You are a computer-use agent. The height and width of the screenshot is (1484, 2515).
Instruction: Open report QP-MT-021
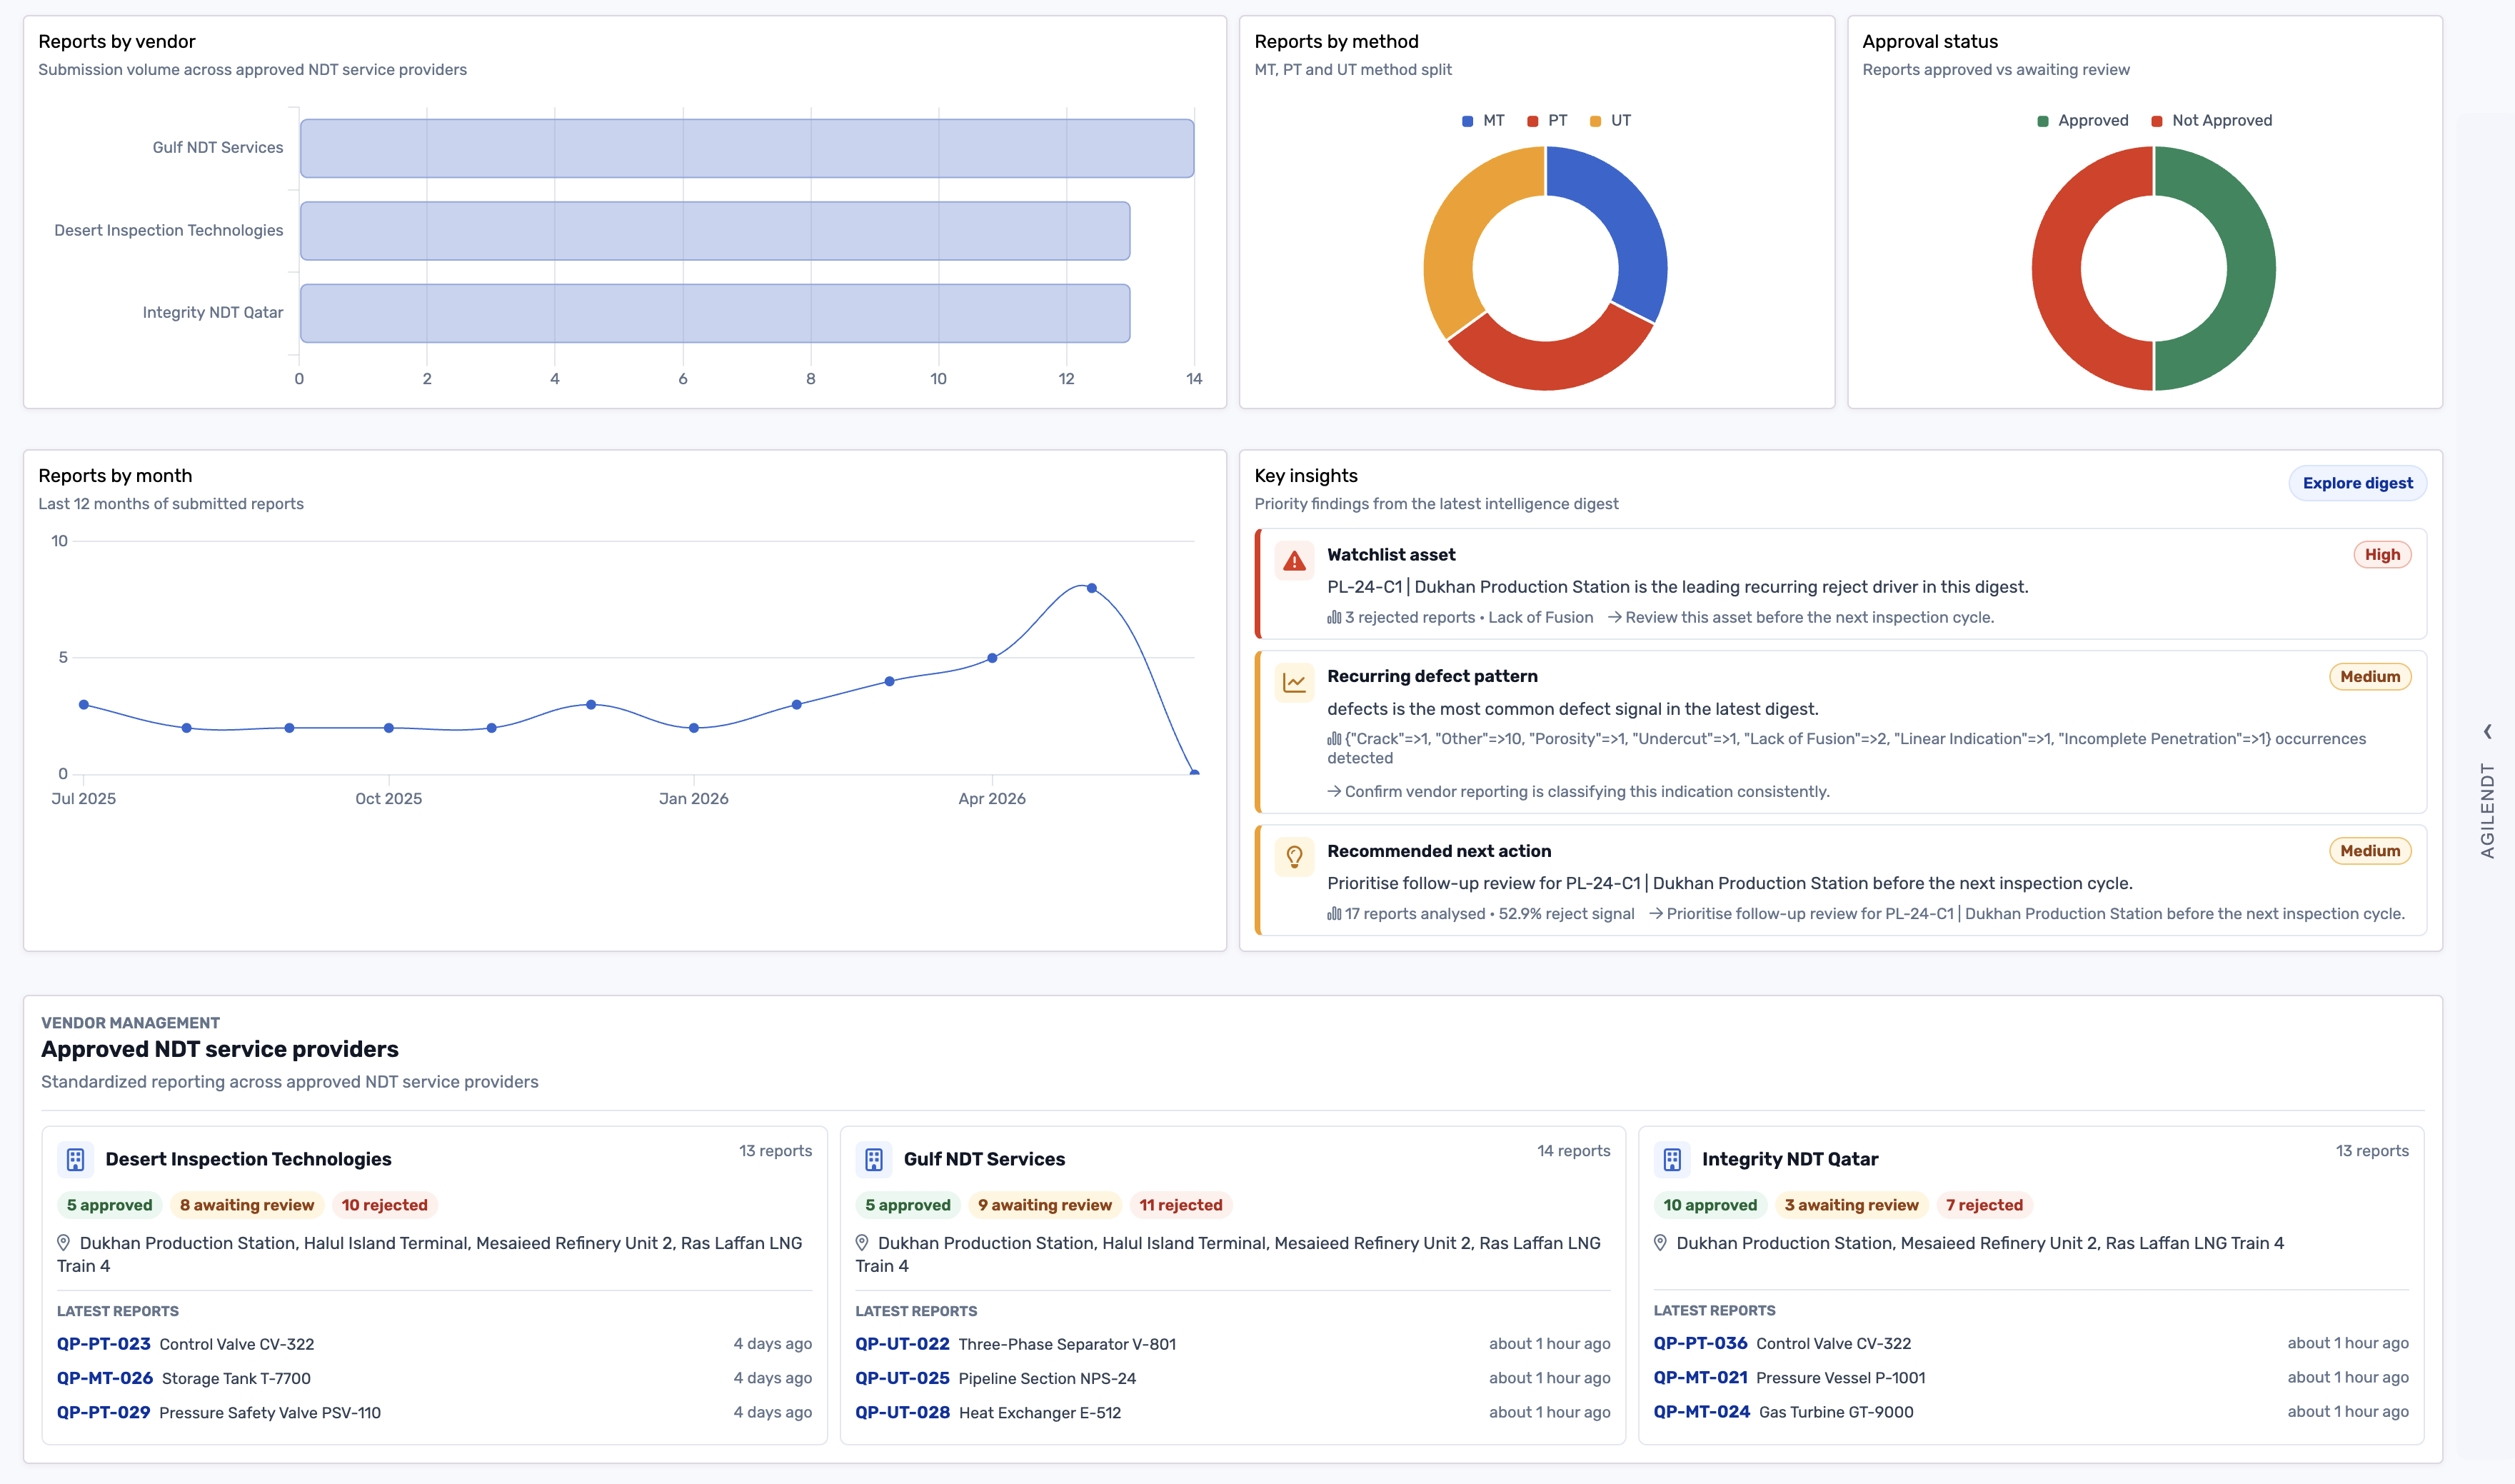pyautogui.click(x=1700, y=1377)
